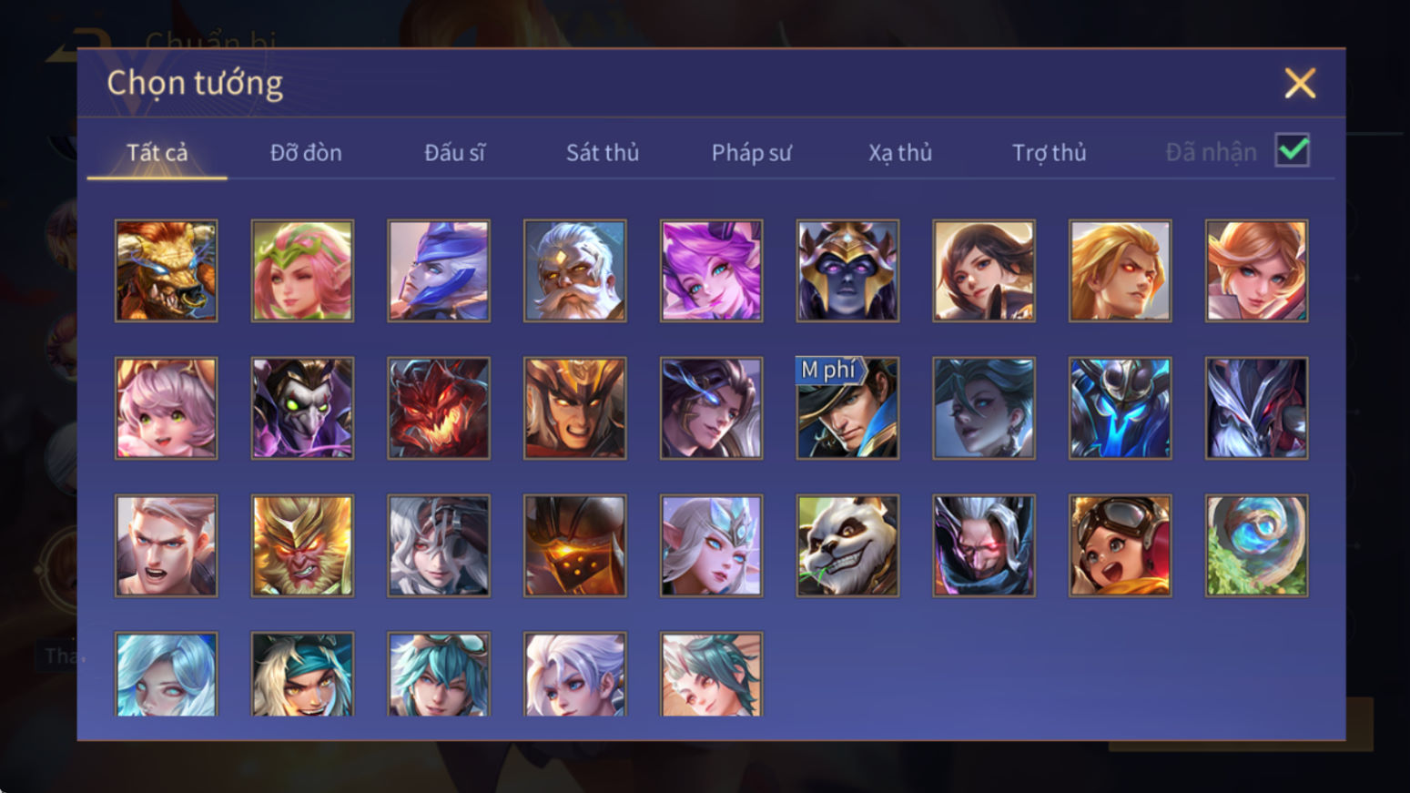Pick the white-bearded old man hero

[x=574, y=270]
